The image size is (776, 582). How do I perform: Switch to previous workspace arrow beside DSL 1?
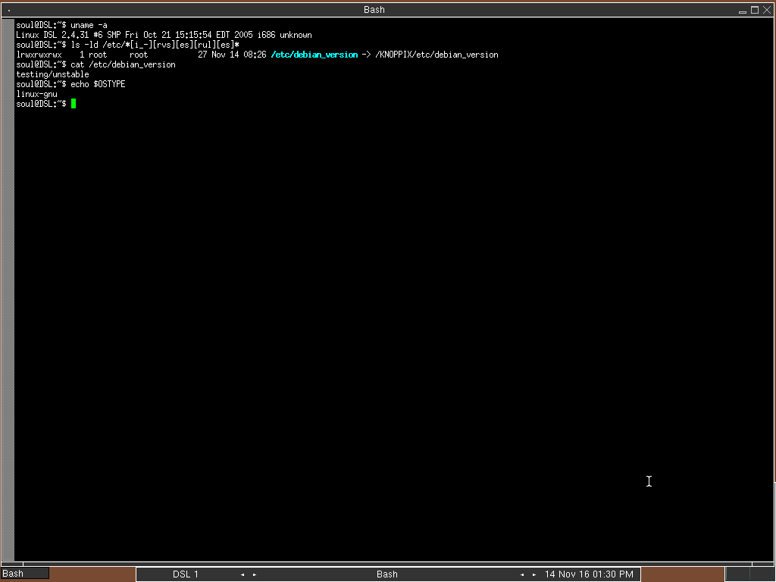click(242, 574)
